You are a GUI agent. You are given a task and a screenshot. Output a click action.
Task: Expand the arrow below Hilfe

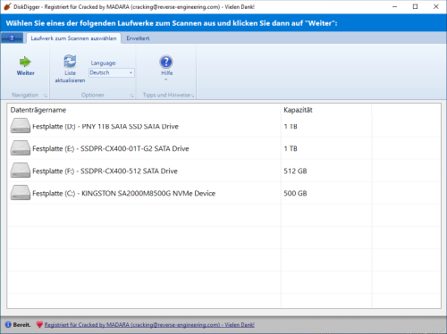tap(166, 79)
